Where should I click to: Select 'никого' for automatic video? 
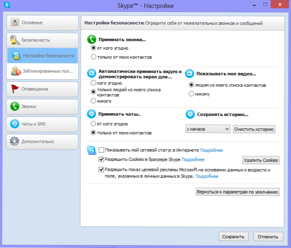[x=93, y=101]
